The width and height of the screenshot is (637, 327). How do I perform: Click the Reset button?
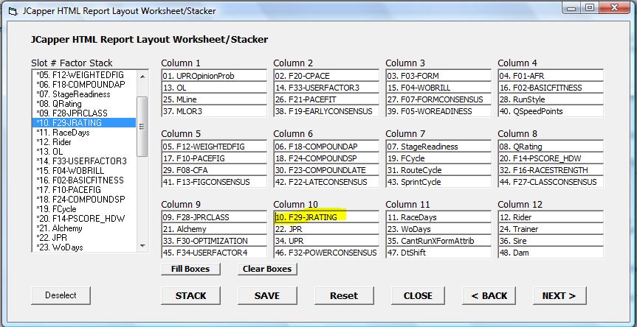(344, 296)
